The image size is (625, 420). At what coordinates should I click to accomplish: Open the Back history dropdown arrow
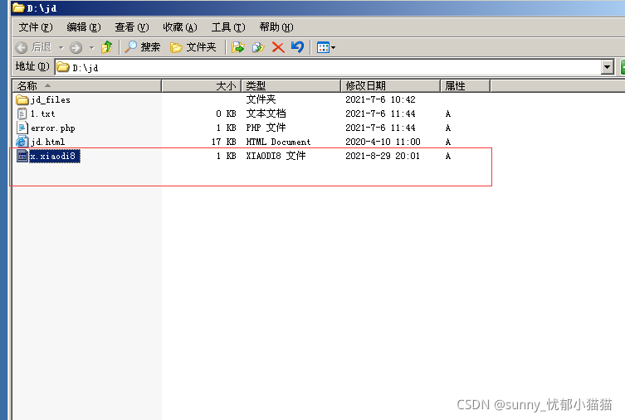61,48
